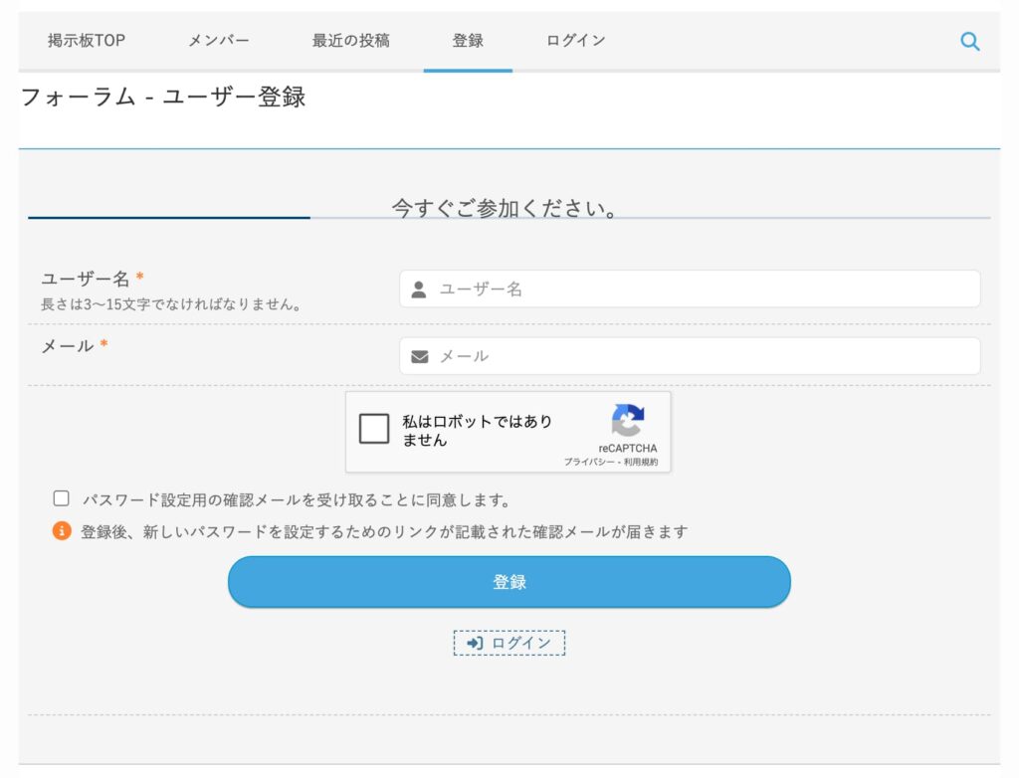This screenshot has width=1019, height=778.
Task: Click the envelope icon in email field
Action: 419,356
